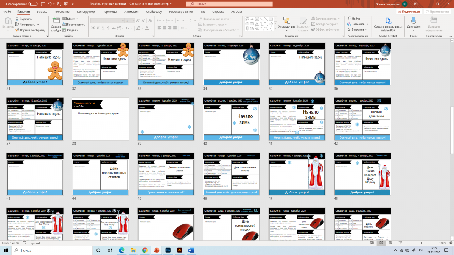Click the Поделиться button
Viewport: 454px width, 255px height.
[409, 12]
